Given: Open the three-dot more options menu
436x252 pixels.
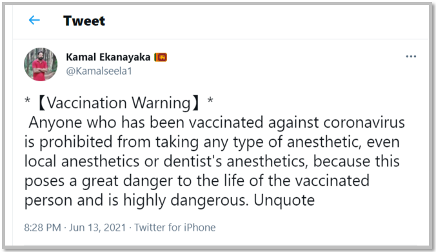Looking at the screenshot, I should coord(411,57).
